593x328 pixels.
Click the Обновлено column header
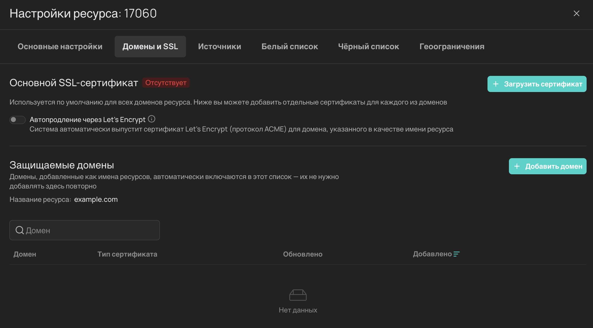click(x=303, y=254)
